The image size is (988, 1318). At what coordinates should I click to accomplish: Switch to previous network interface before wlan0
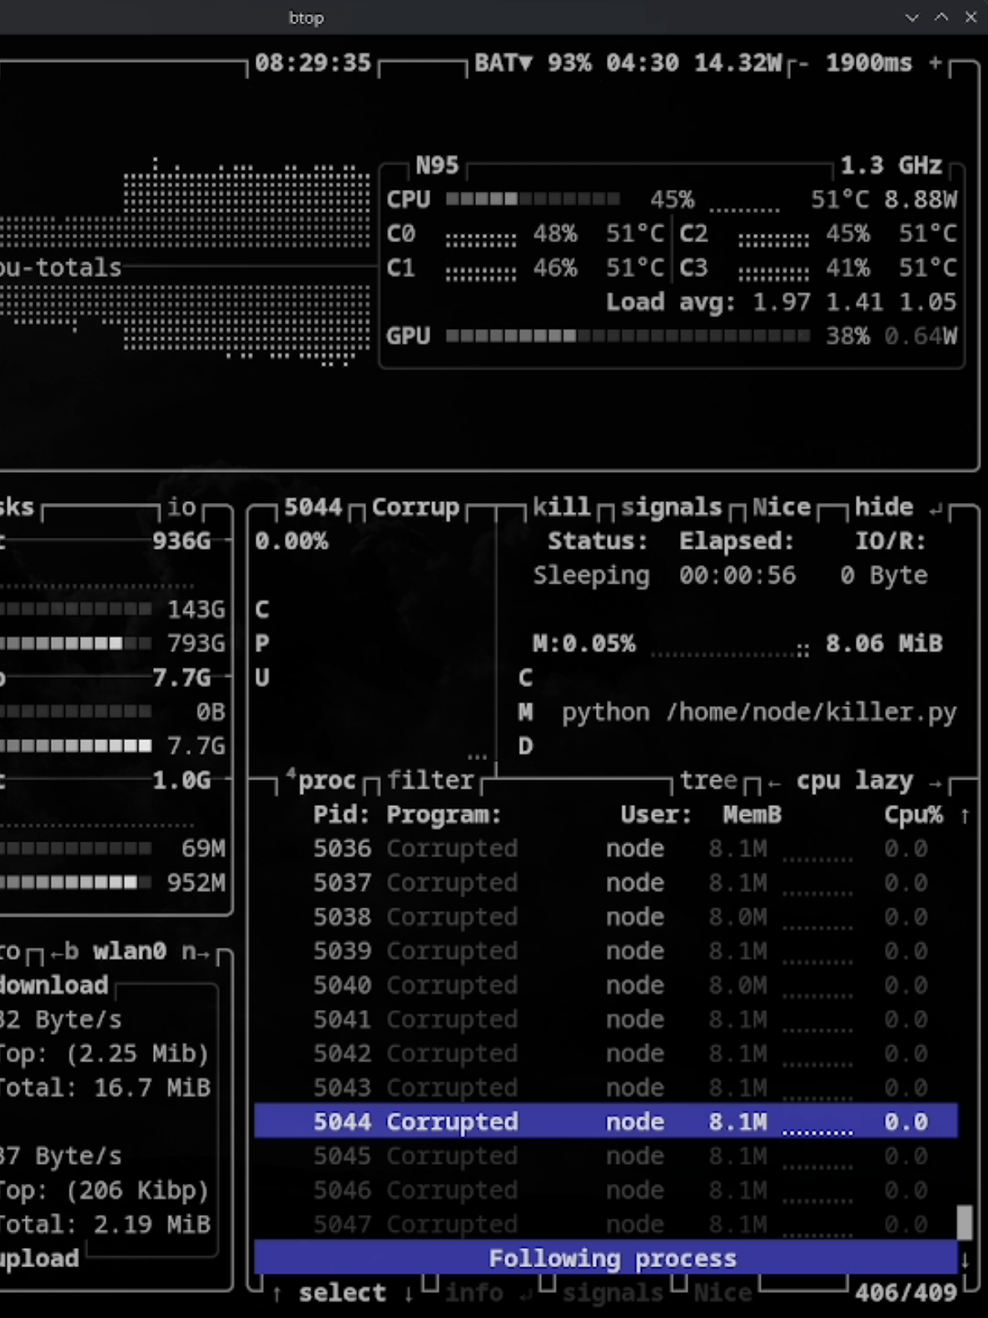point(64,951)
